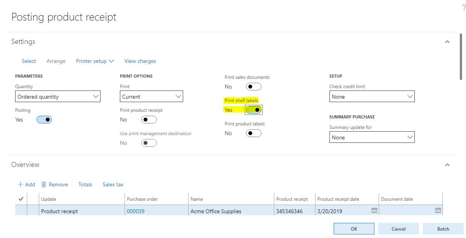Open the Product receipt date calendar picker
The width and height of the screenshot is (466, 238).
[x=374, y=210]
